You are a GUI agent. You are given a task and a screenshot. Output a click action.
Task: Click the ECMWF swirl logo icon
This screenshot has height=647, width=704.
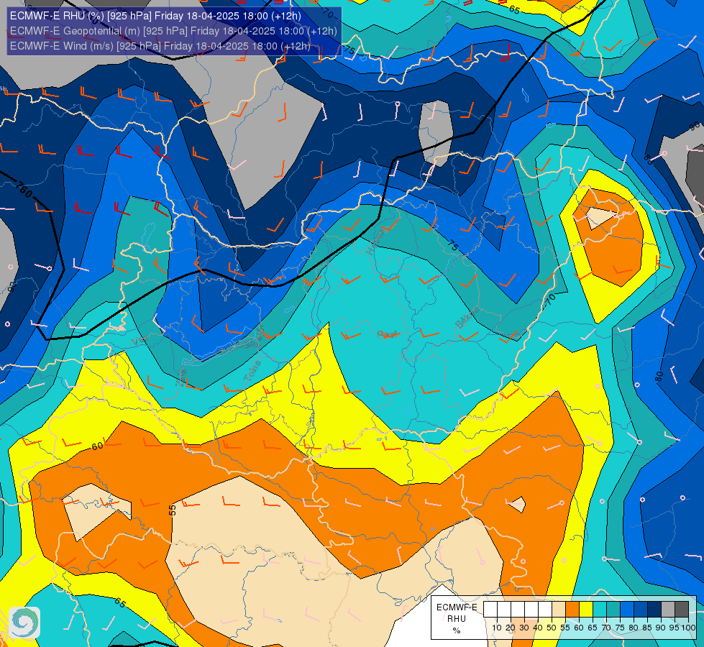(x=24, y=623)
